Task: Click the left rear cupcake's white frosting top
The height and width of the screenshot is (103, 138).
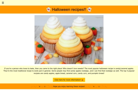Action: pyautogui.click(x=54, y=23)
